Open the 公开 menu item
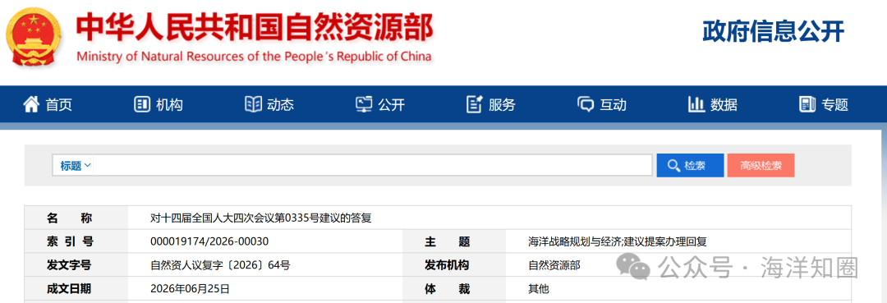The height and width of the screenshot is (303, 887). pos(392,104)
